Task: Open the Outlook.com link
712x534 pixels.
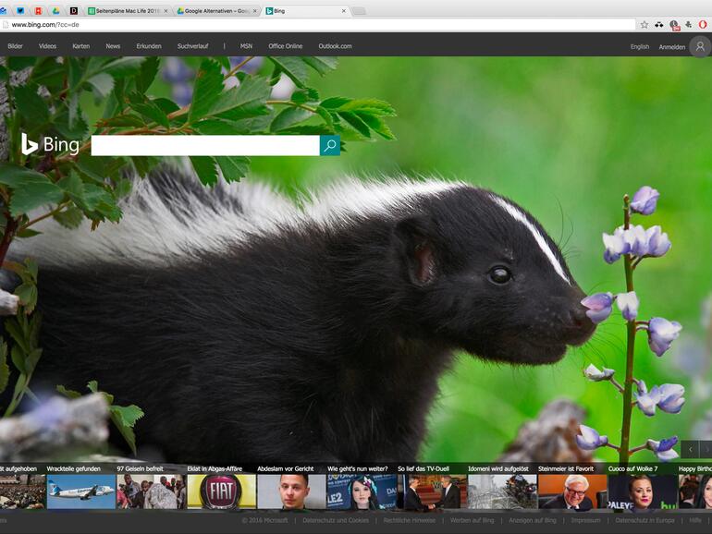Action: click(335, 46)
